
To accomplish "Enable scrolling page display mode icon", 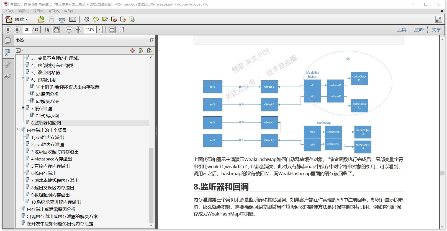I will point(112,29).
